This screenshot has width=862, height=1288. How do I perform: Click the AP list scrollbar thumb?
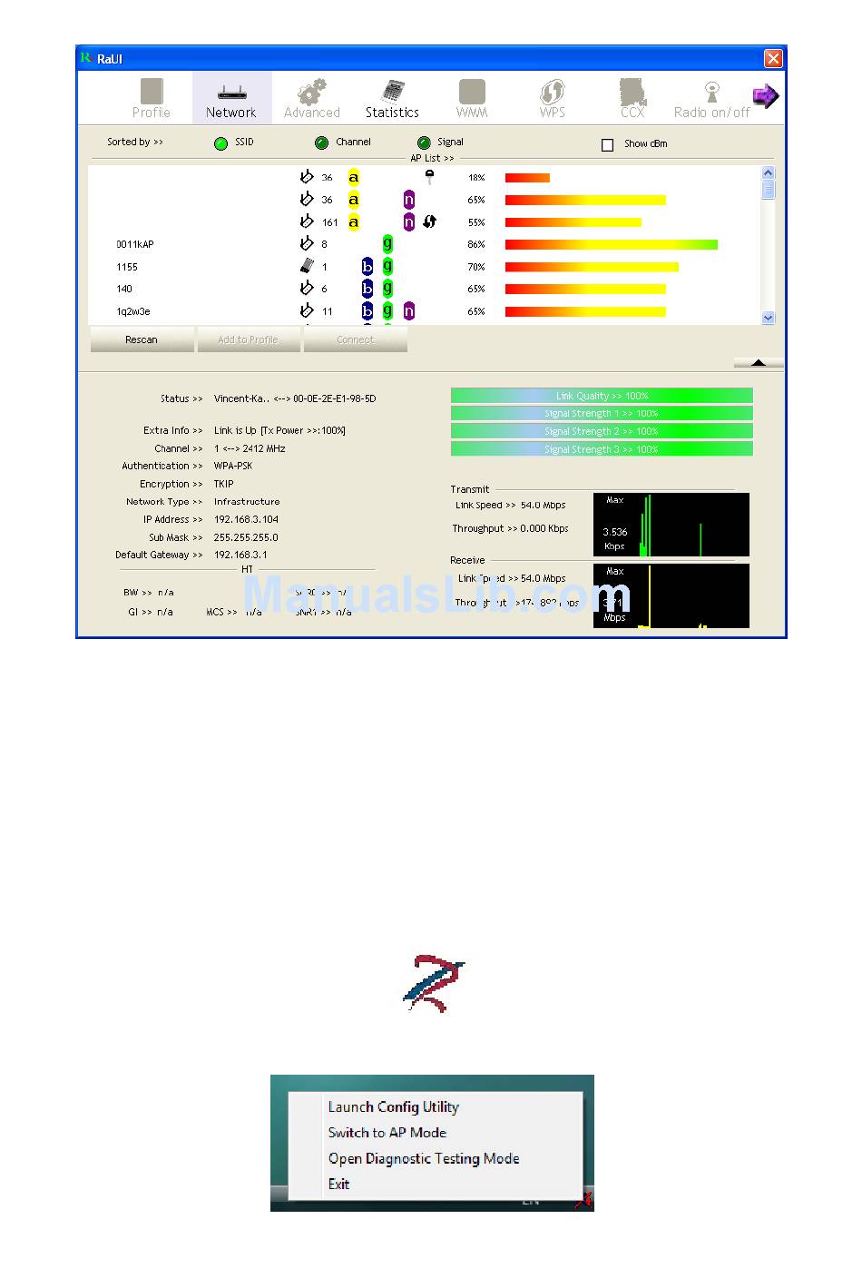click(769, 189)
